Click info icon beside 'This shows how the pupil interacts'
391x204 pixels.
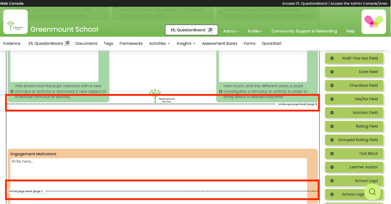click(x=12, y=92)
